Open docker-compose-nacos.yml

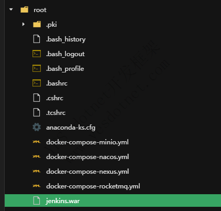tap(87, 157)
